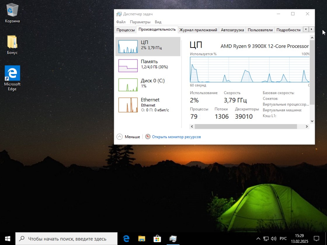Viewport: 327px width, 245px height.
Task: Click the 1306 threads value
Action: point(222,116)
